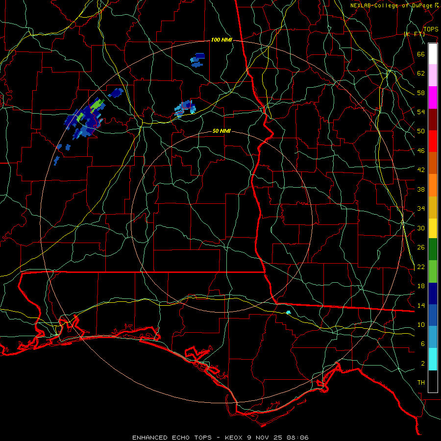Click the "66" legend value
441x441 pixels.
[x=421, y=54]
